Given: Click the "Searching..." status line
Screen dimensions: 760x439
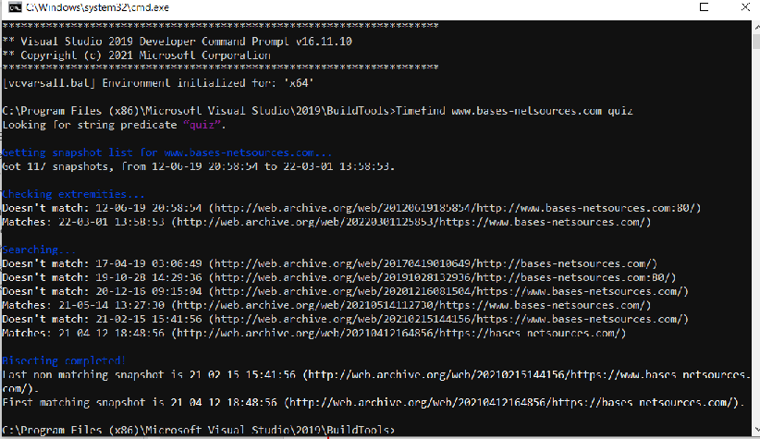Looking at the screenshot, I should (39, 250).
